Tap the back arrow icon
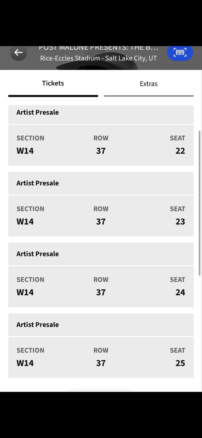 [x=18, y=53]
